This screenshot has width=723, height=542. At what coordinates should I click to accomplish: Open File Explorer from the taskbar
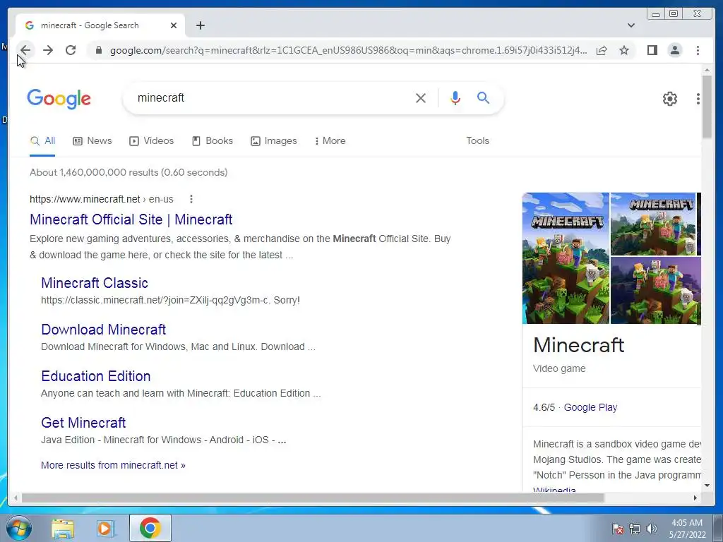(63, 529)
